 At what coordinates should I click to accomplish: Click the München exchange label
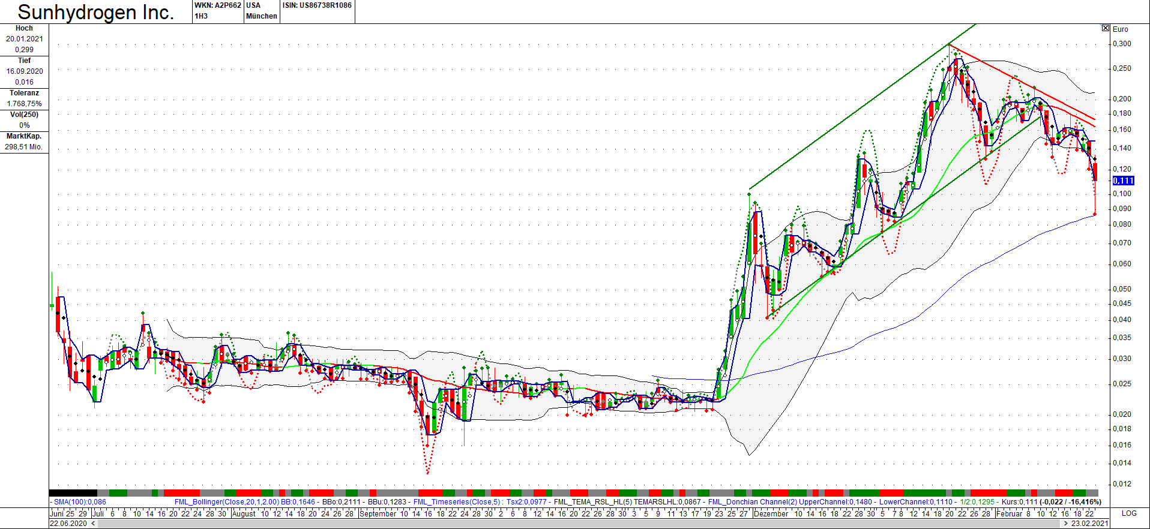coord(262,16)
